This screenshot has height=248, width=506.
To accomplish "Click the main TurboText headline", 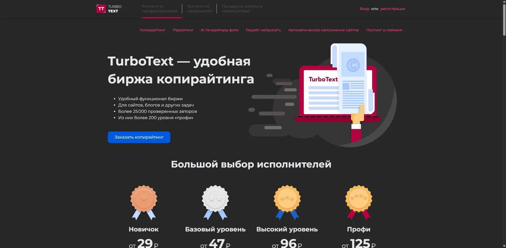I will point(181,70).
